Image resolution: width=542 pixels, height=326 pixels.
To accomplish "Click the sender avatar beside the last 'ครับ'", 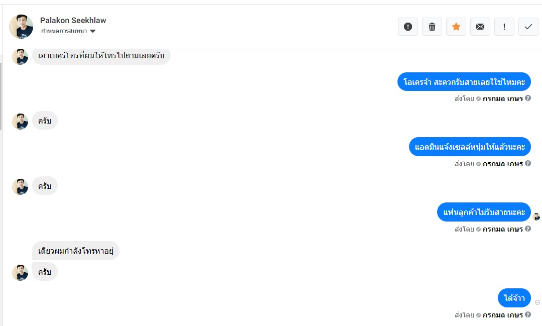I will 20,272.
